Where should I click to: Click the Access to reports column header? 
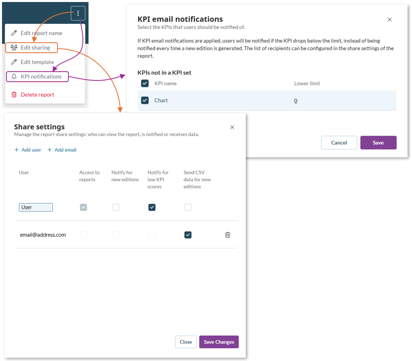[89, 176]
